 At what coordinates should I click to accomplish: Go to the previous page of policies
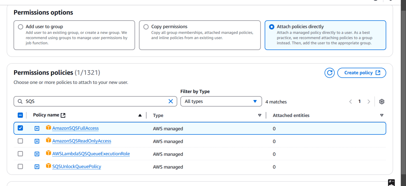(x=350, y=101)
